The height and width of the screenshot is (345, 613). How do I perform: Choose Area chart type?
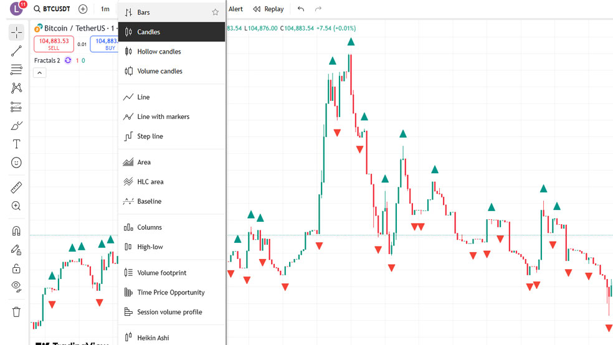171,162
